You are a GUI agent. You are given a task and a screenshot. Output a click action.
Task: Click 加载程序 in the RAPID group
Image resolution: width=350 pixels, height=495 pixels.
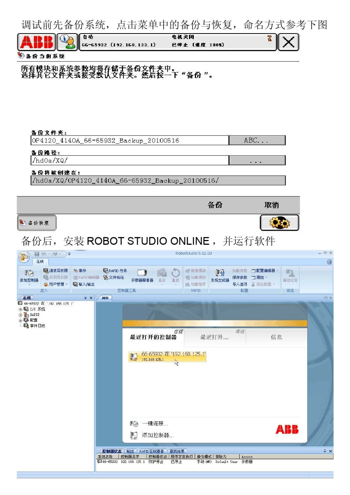[196, 284]
